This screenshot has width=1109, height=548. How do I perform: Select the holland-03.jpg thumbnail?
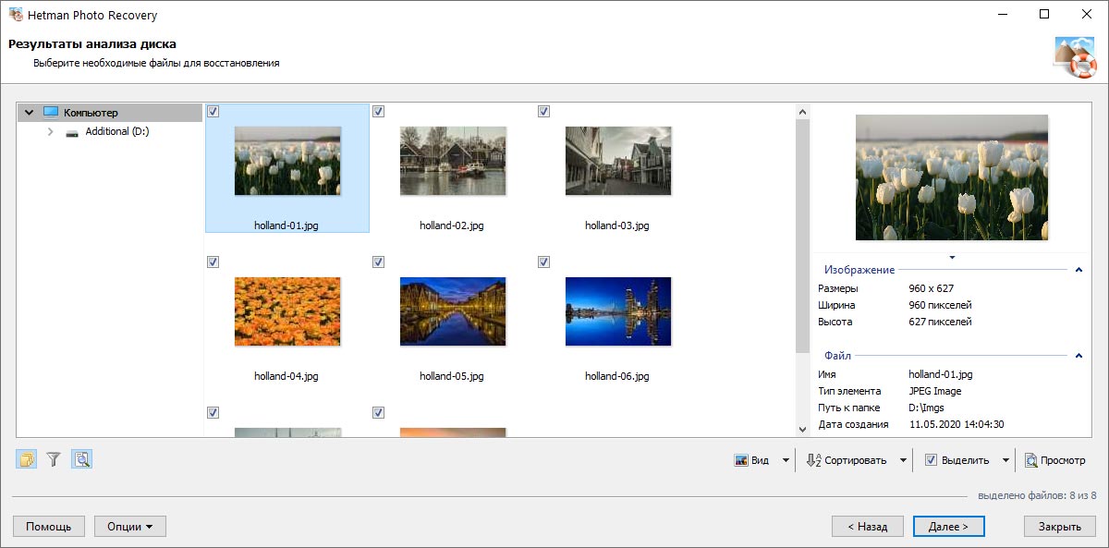618,161
